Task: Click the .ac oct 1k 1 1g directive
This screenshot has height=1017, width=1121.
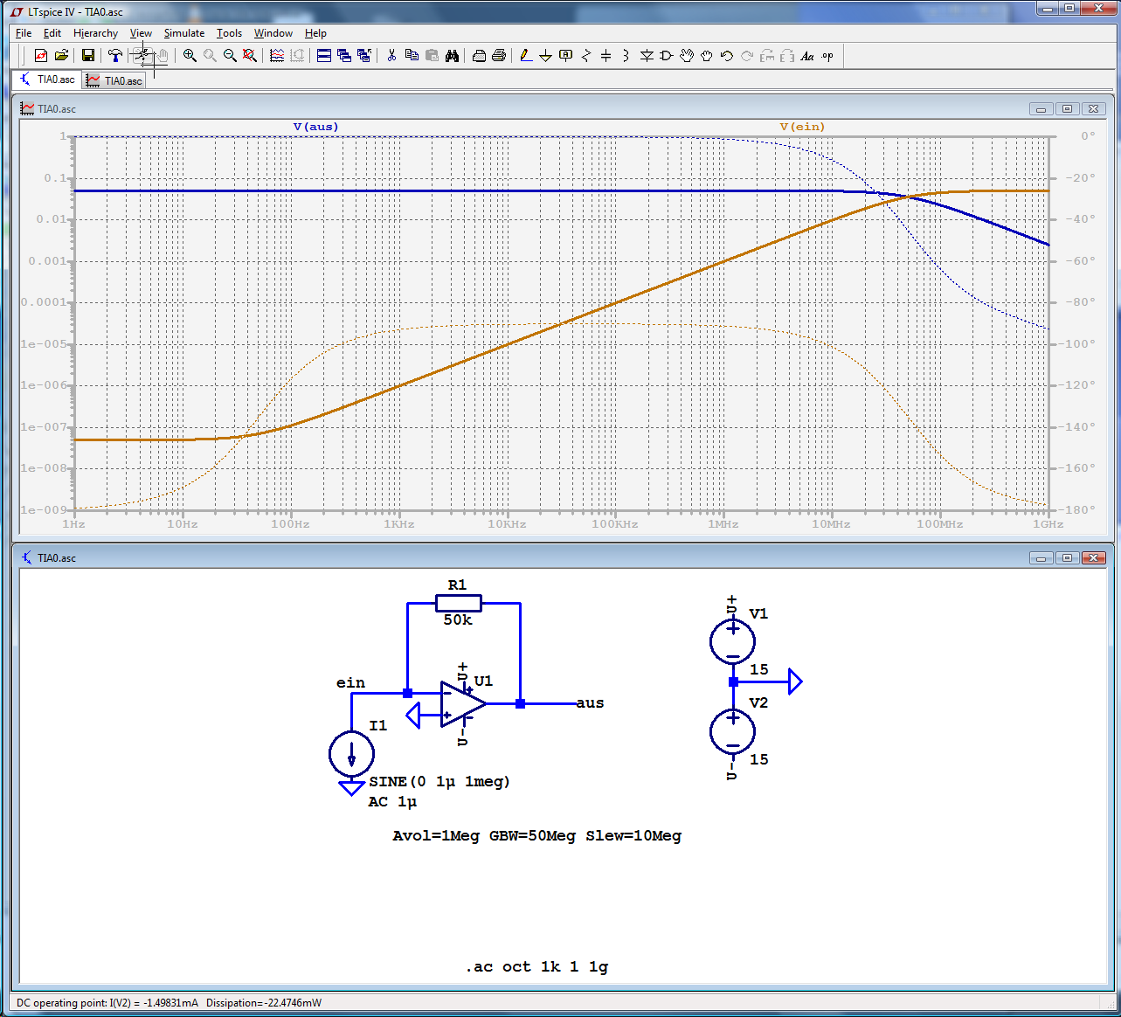Action: pyautogui.click(x=536, y=966)
